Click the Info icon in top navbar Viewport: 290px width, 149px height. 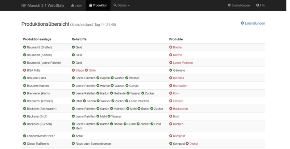[258, 5]
